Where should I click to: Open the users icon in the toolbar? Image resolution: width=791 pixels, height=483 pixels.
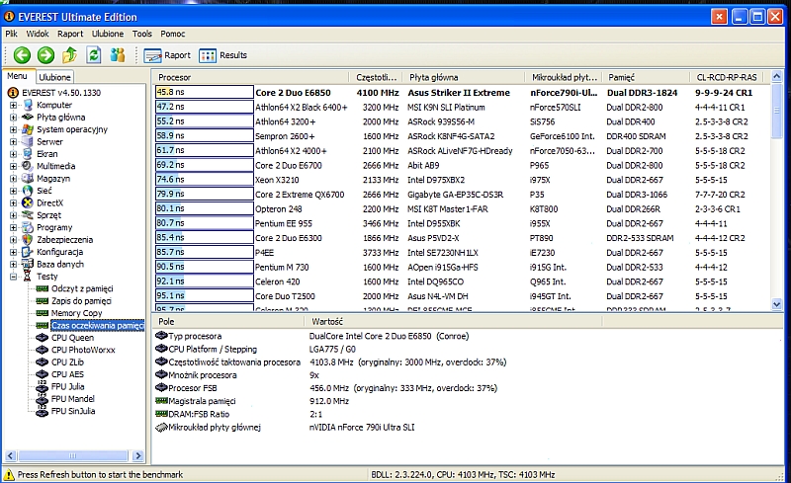118,55
